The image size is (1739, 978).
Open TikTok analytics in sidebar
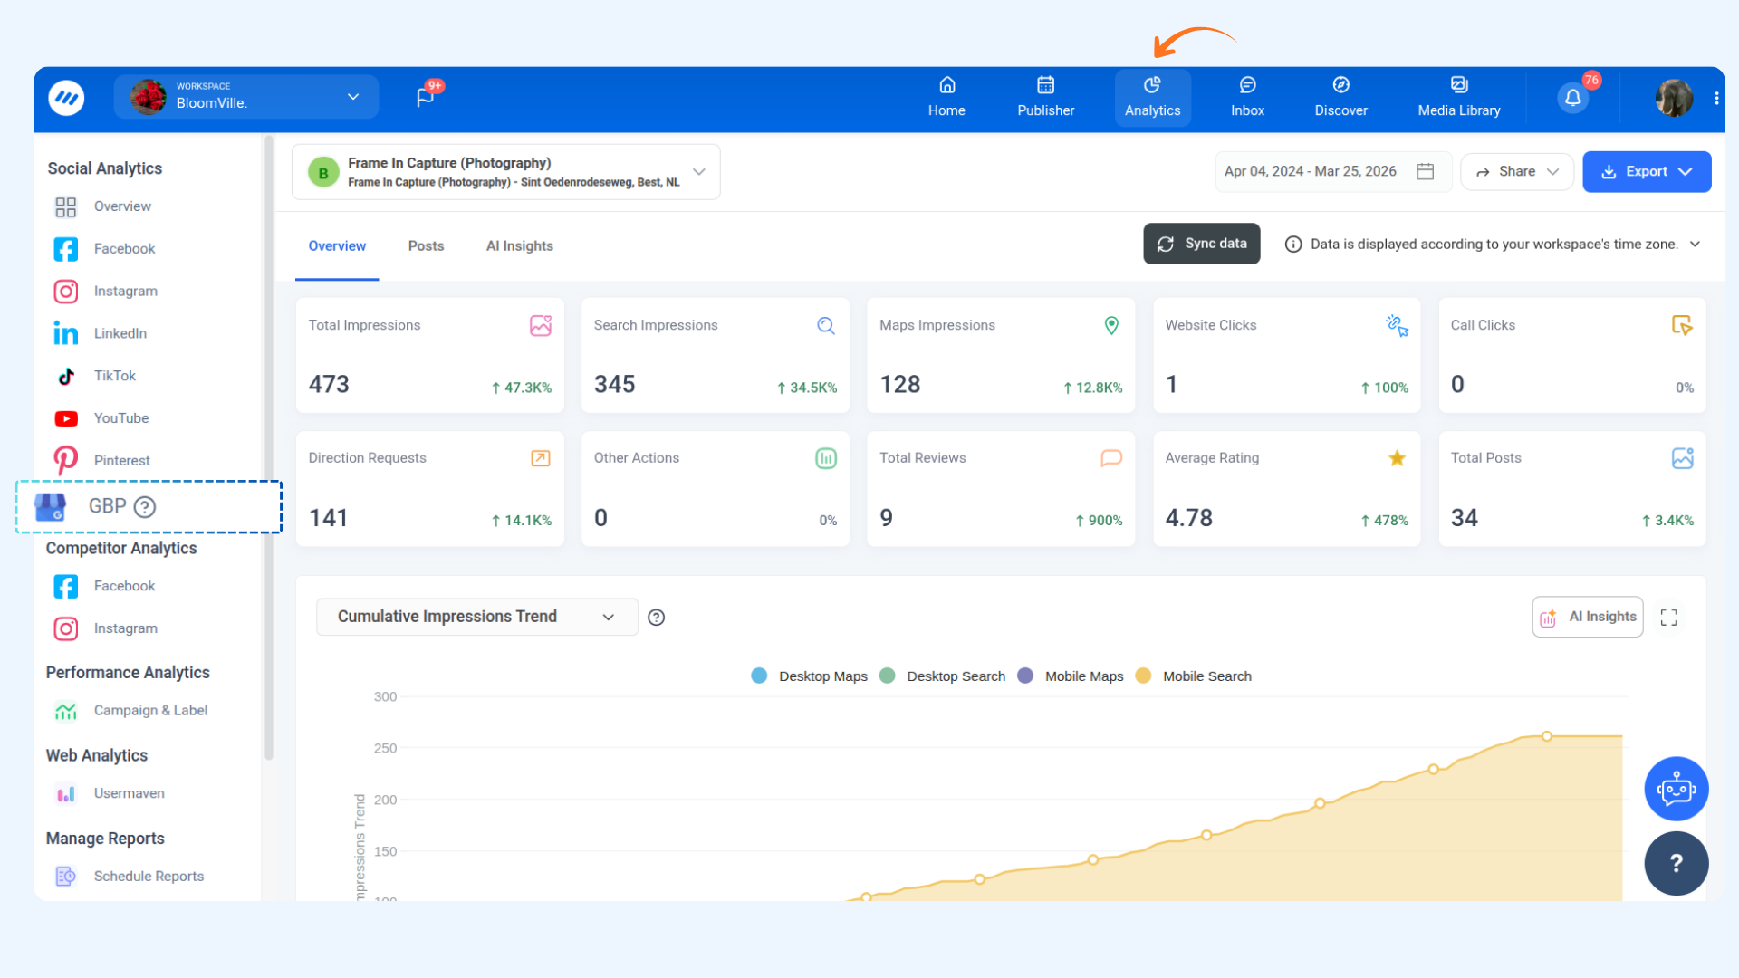coord(114,376)
